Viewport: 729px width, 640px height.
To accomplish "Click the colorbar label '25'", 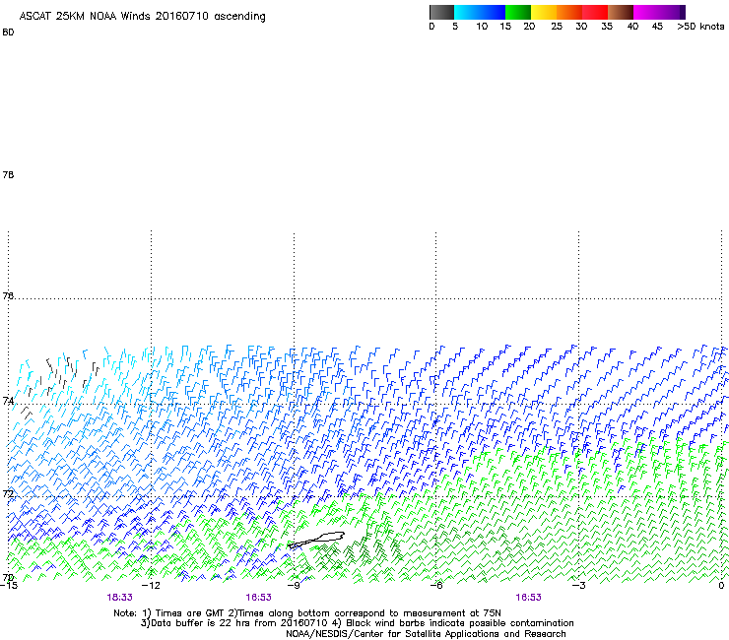I will point(557,27).
